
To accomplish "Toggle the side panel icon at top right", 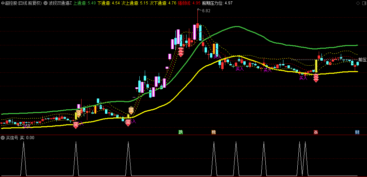I will (x=364, y=3).
